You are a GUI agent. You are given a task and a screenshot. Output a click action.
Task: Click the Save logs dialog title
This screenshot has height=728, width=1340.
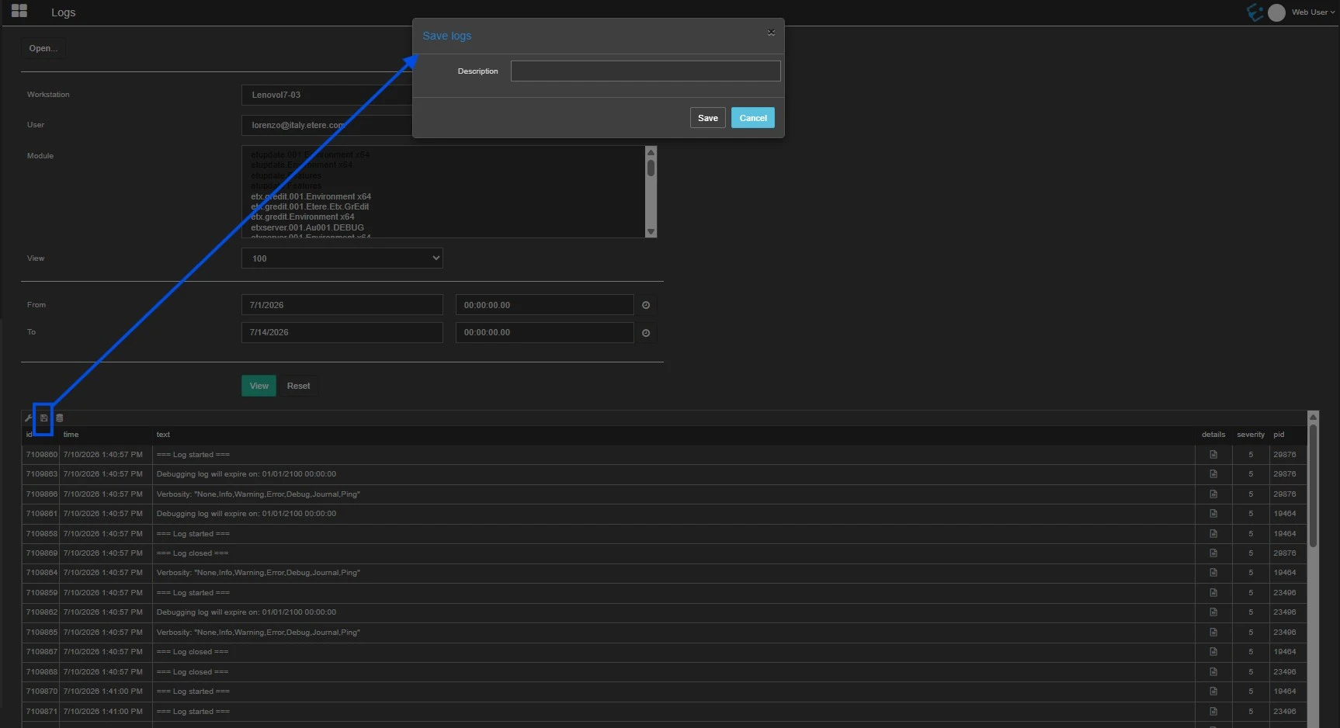click(x=447, y=36)
